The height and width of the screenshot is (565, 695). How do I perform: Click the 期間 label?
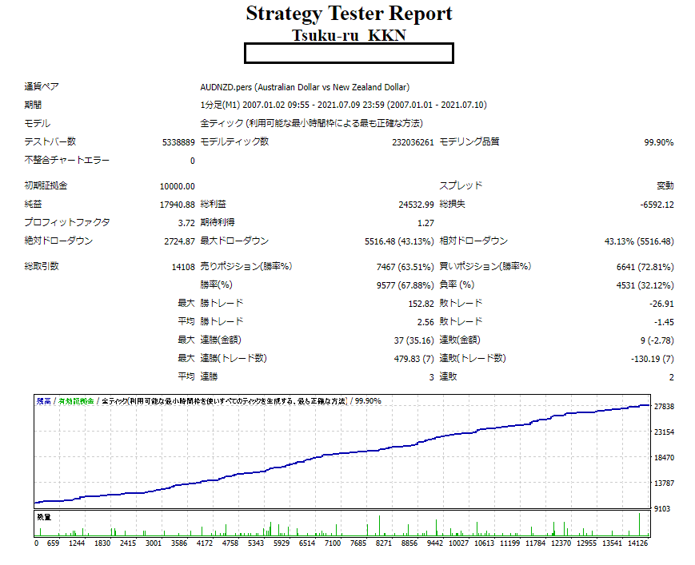[x=33, y=105]
